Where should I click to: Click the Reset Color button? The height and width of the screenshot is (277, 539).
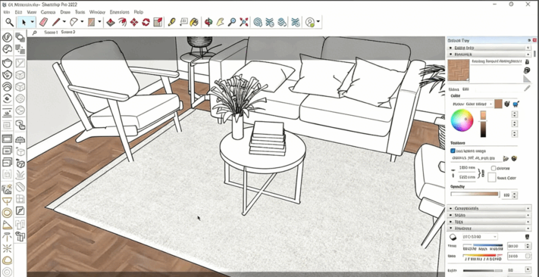492,178
